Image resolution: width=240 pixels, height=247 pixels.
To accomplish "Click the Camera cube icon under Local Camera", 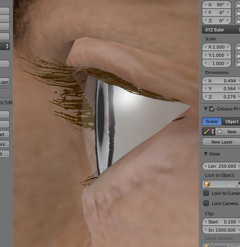I will pos(207,245).
